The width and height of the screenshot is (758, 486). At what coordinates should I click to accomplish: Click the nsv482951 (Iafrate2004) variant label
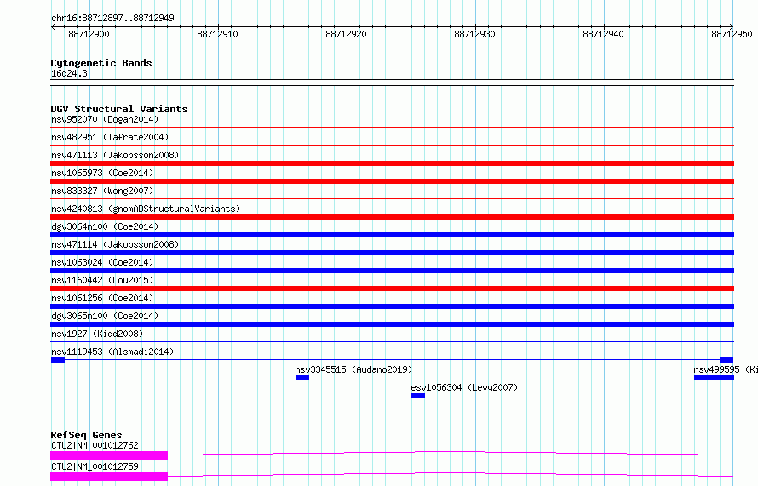pyautogui.click(x=110, y=137)
